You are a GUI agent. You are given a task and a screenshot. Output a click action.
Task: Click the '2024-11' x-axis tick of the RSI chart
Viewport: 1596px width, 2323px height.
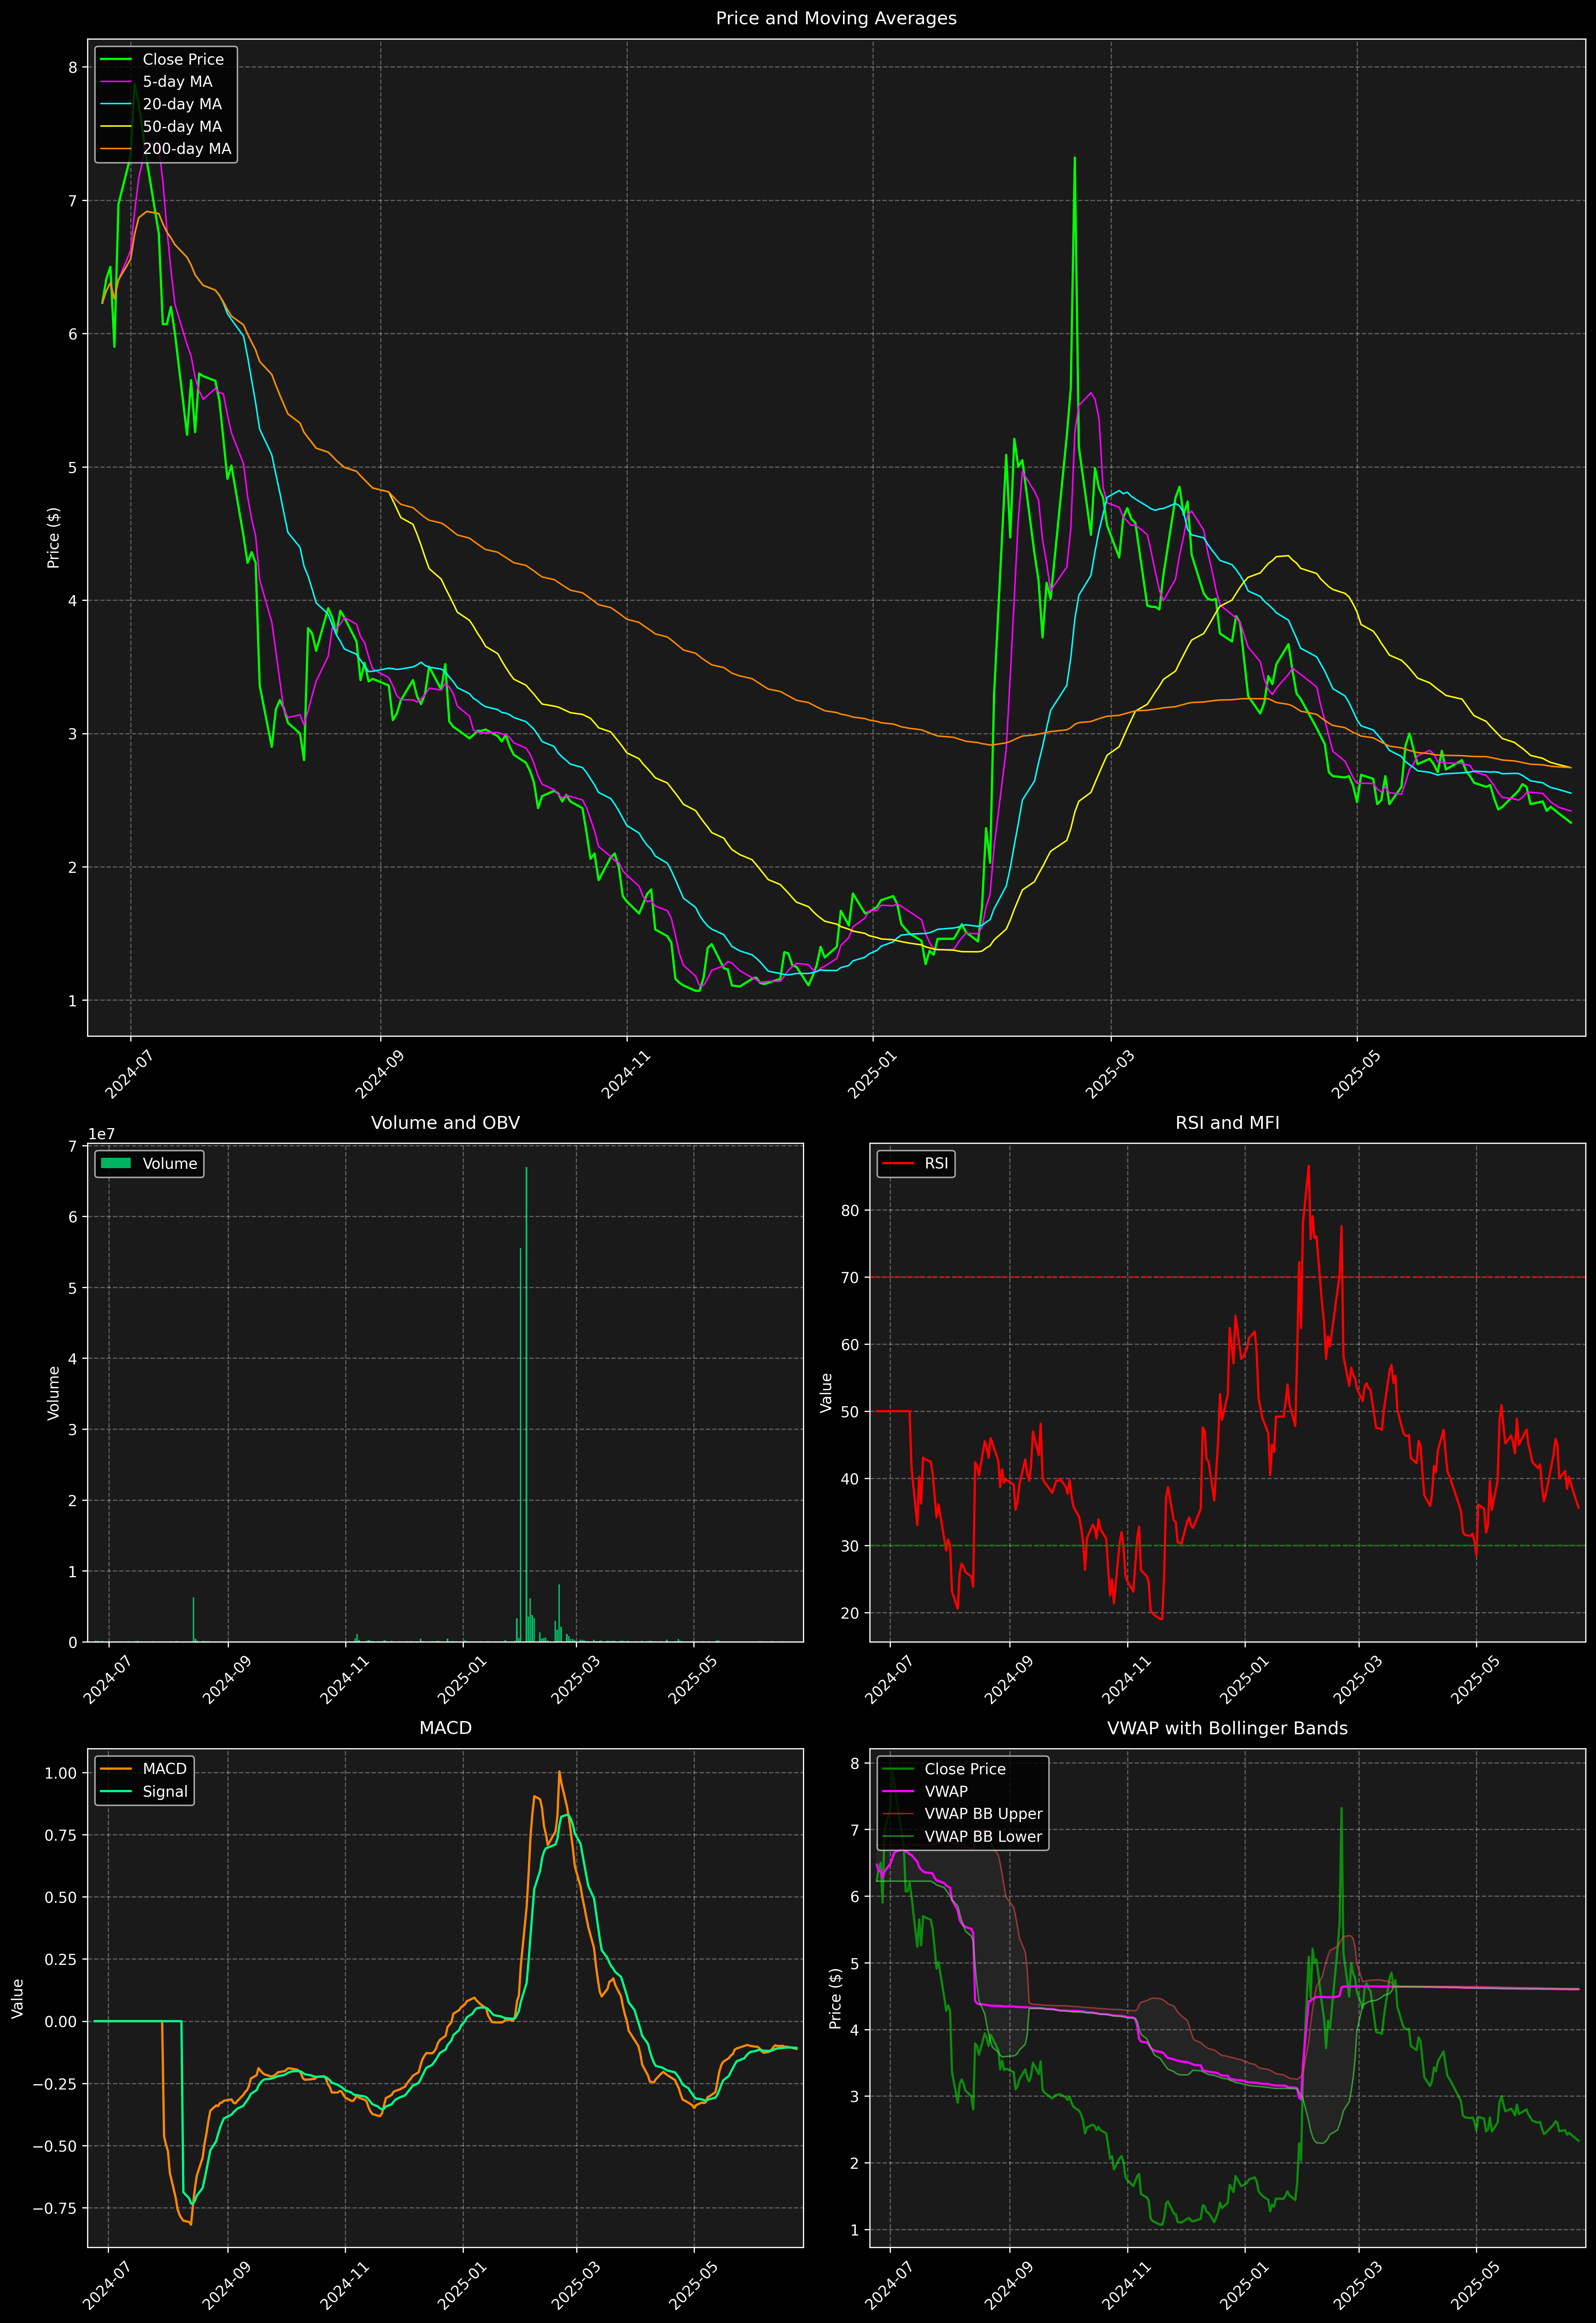tap(1126, 1680)
